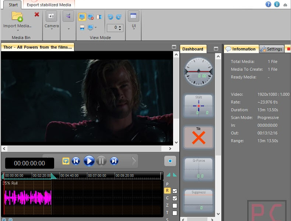The height and width of the screenshot is (221, 291).
Task: Click the blue dot record button
Action: click(170, 161)
